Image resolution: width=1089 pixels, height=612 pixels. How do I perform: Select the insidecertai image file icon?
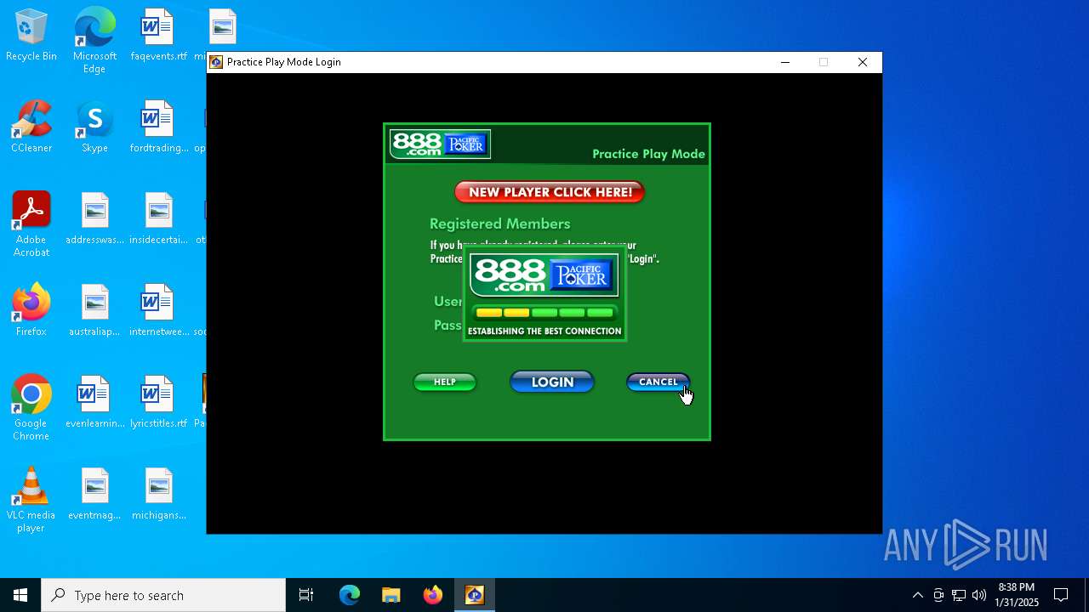(158, 219)
